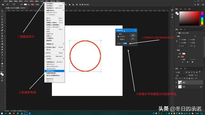Image resolution: width=205 pixels, height=115 pixels.
Task: Cancel the New Guide dialog
Action: point(133,39)
